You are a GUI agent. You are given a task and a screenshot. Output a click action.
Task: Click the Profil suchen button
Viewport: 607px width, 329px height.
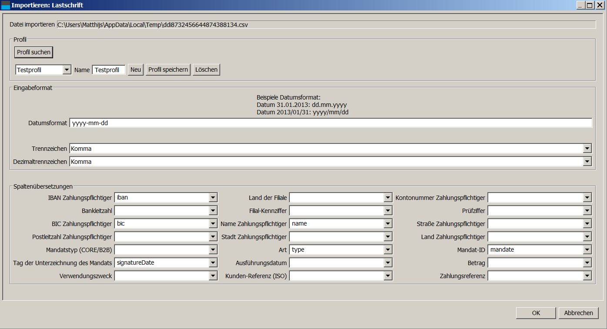[x=34, y=52]
